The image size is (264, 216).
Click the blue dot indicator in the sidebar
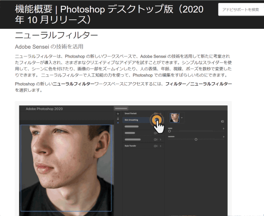pos(118,123)
